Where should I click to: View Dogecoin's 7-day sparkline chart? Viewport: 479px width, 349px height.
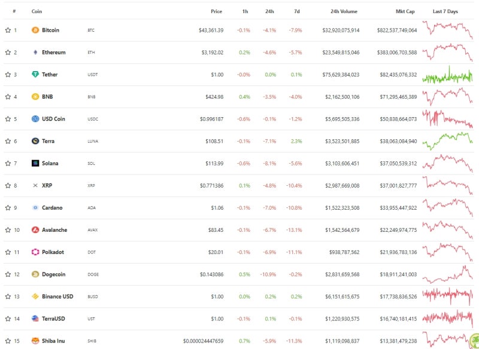tap(447, 274)
